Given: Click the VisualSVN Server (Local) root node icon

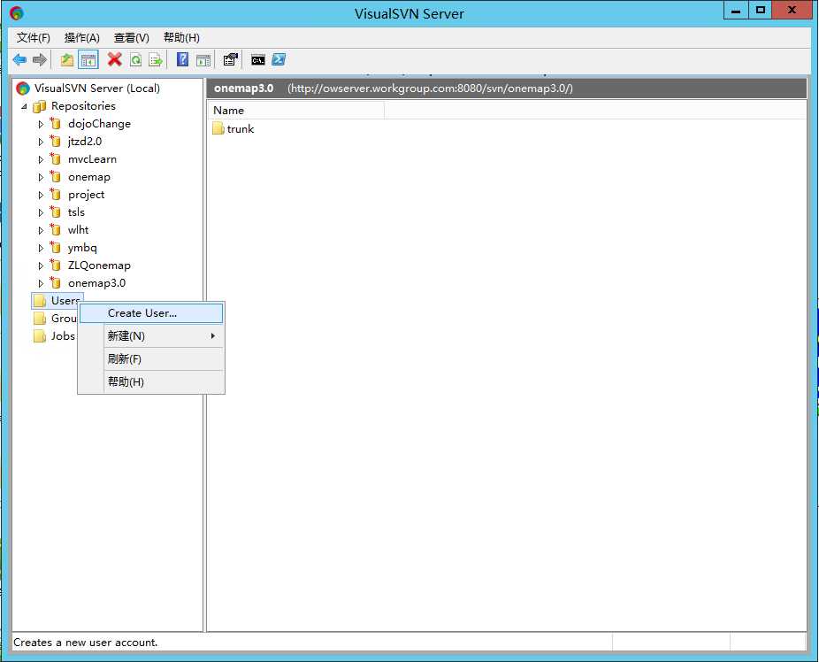Looking at the screenshot, I should 23,89.
